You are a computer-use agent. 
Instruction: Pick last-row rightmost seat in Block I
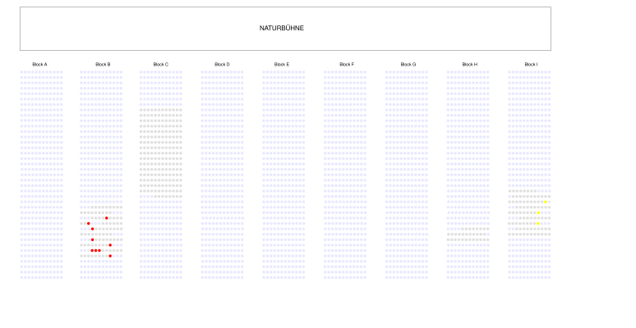pyautogui.click(x=549, y=277)
